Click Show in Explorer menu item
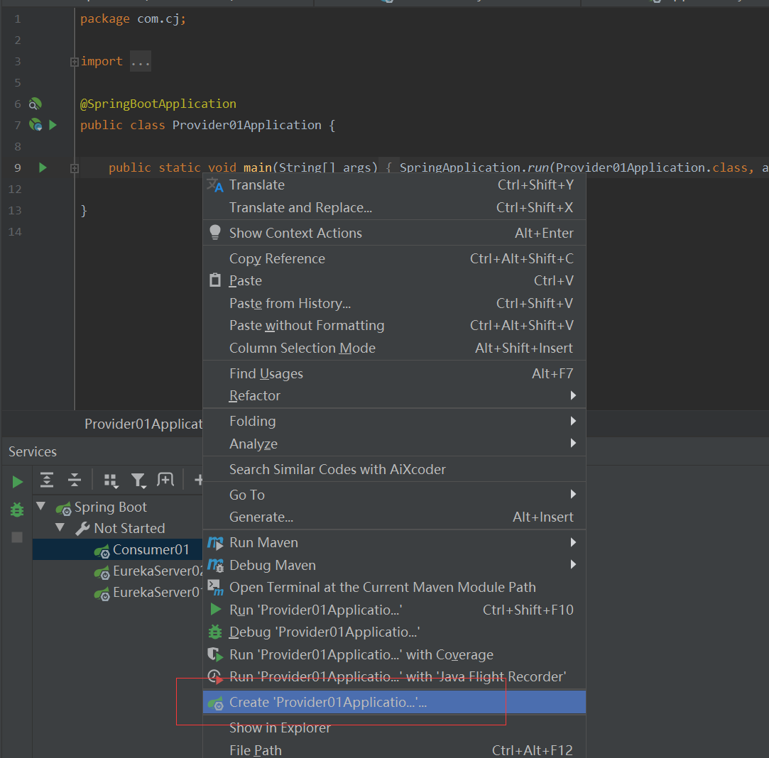Viewport: 769px width, 758px height. [279, 727]
